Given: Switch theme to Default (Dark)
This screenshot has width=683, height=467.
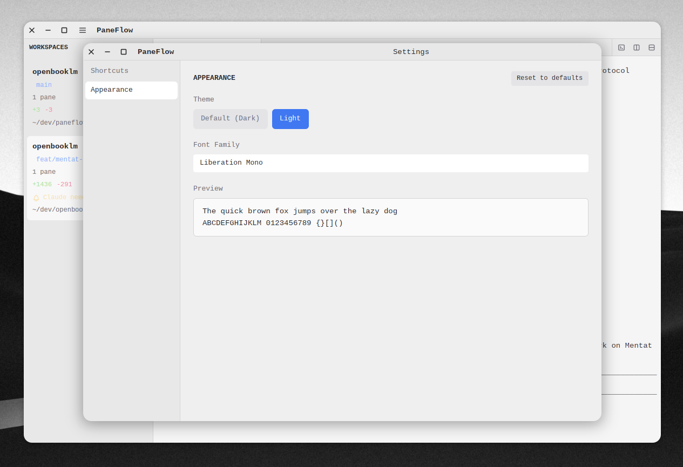Looking at the screenshot, I should (231, 119).
